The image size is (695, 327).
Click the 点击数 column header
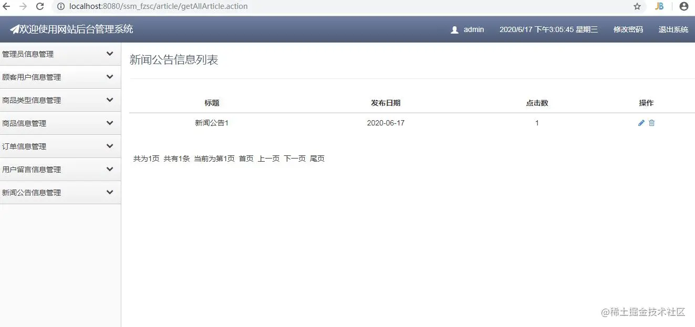pos(537,103)
